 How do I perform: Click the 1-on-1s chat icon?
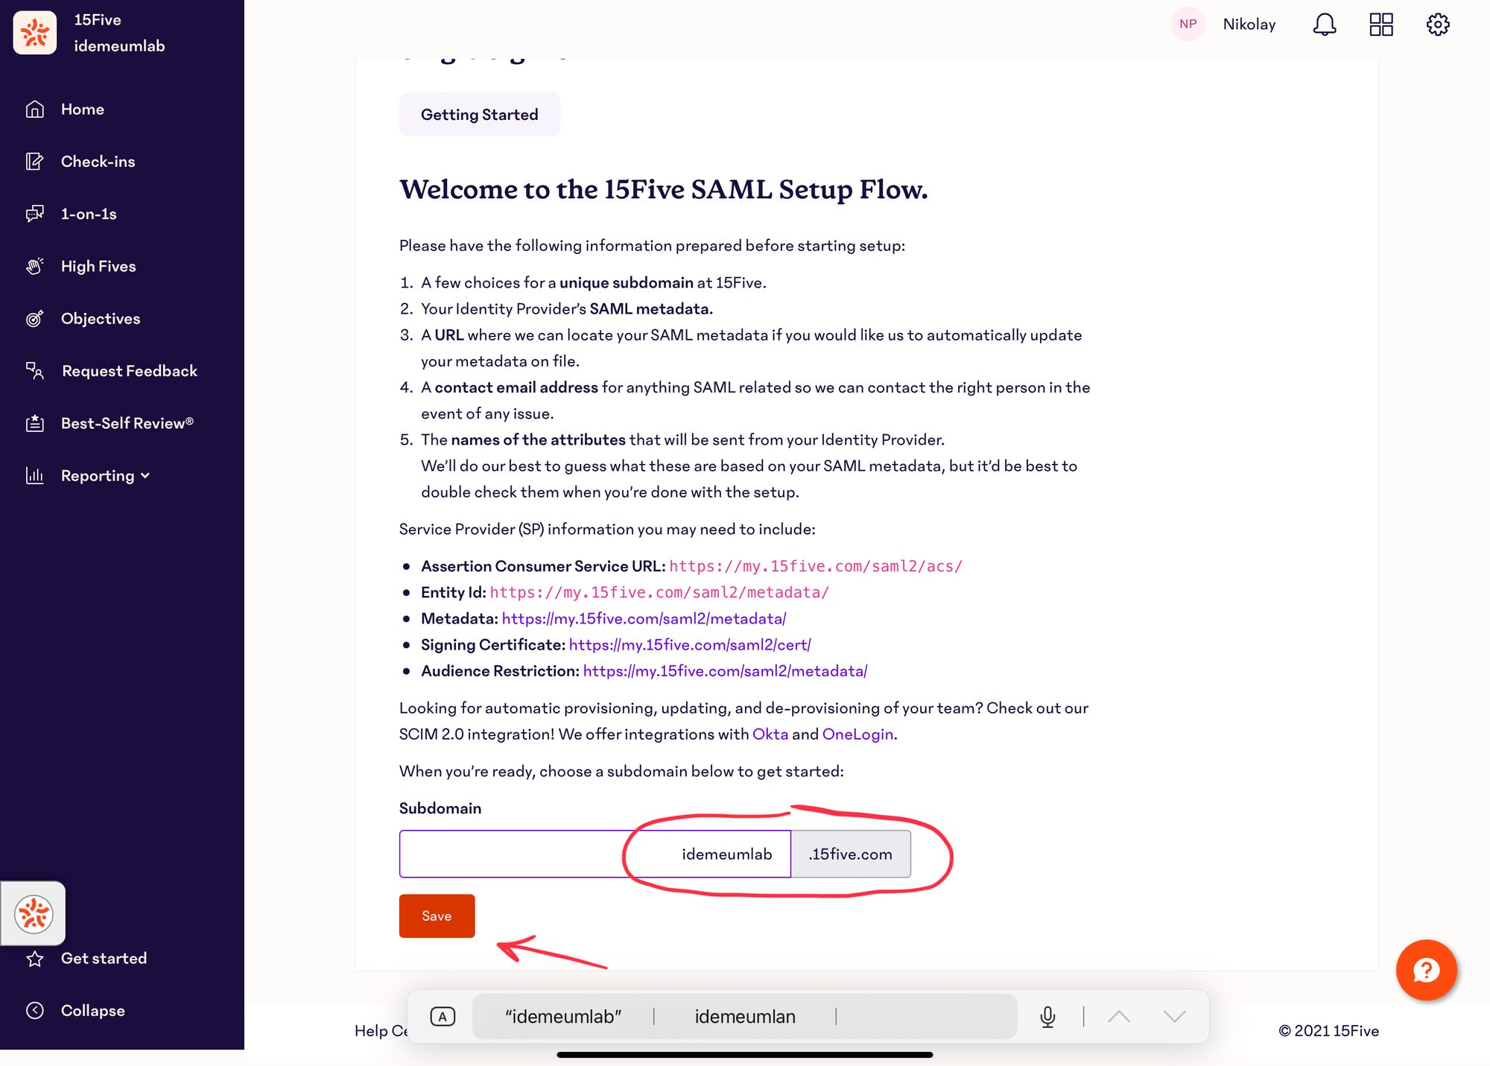[35, 214]
